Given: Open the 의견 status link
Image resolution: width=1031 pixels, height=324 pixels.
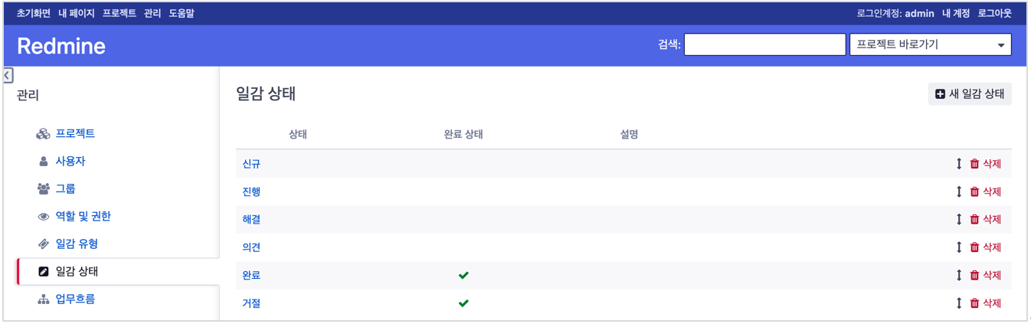Looking at the screenshot, I should pos(251,247).
